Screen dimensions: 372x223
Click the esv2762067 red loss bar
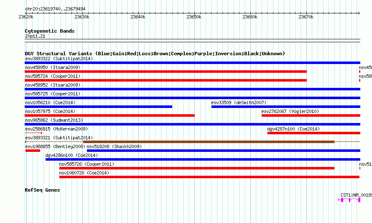coord(311,115)
